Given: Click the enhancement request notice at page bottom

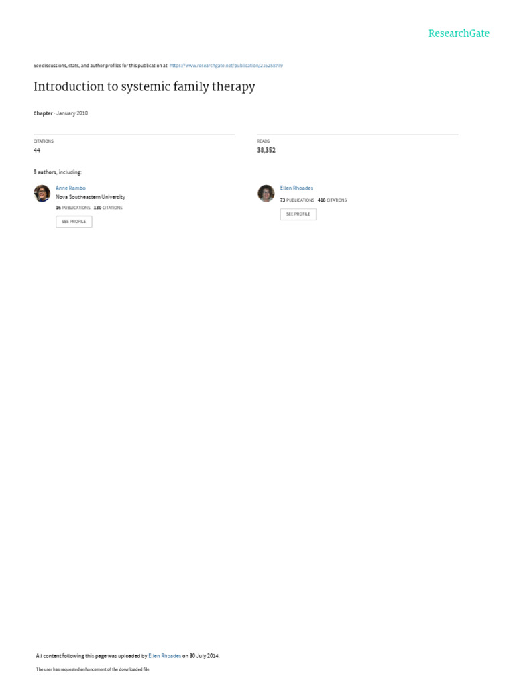Looking at the screenshot, I should click(93, 669).
